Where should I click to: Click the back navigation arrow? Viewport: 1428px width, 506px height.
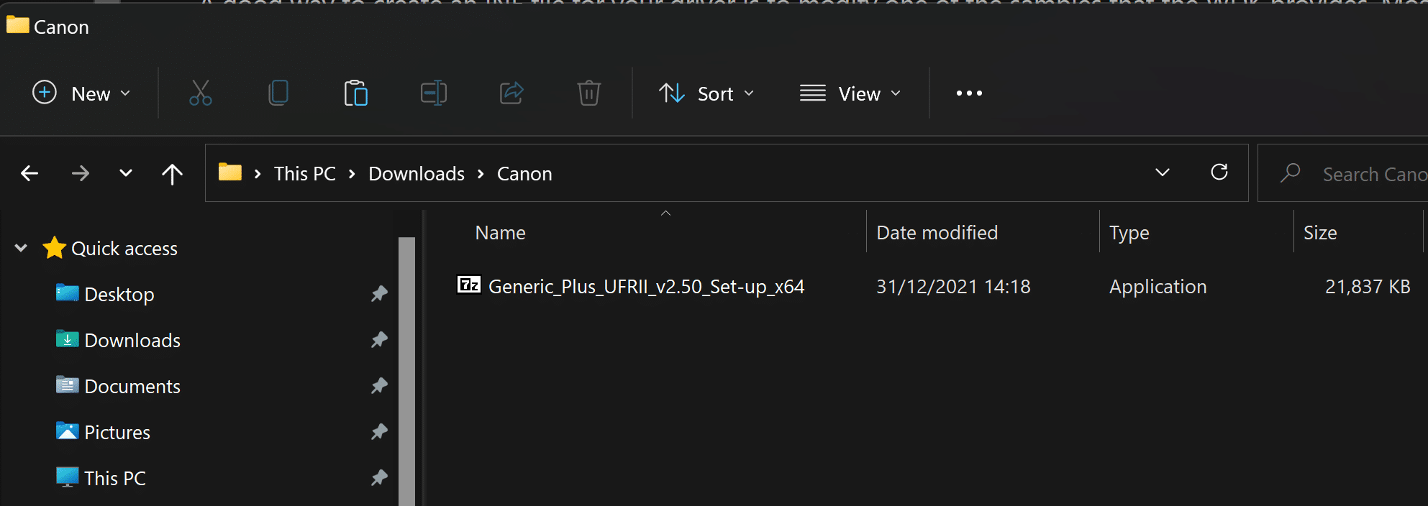[x=28, y=173]
